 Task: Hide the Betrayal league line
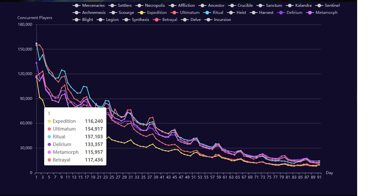(165, 20)
